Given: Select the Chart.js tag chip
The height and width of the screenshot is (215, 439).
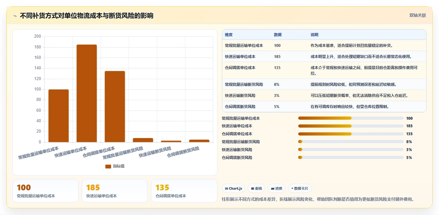Looking at the screenshot, I should (x=234, y=188).
